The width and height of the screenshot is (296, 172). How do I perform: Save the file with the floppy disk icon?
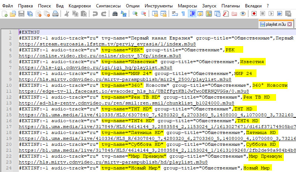point(21,14)
